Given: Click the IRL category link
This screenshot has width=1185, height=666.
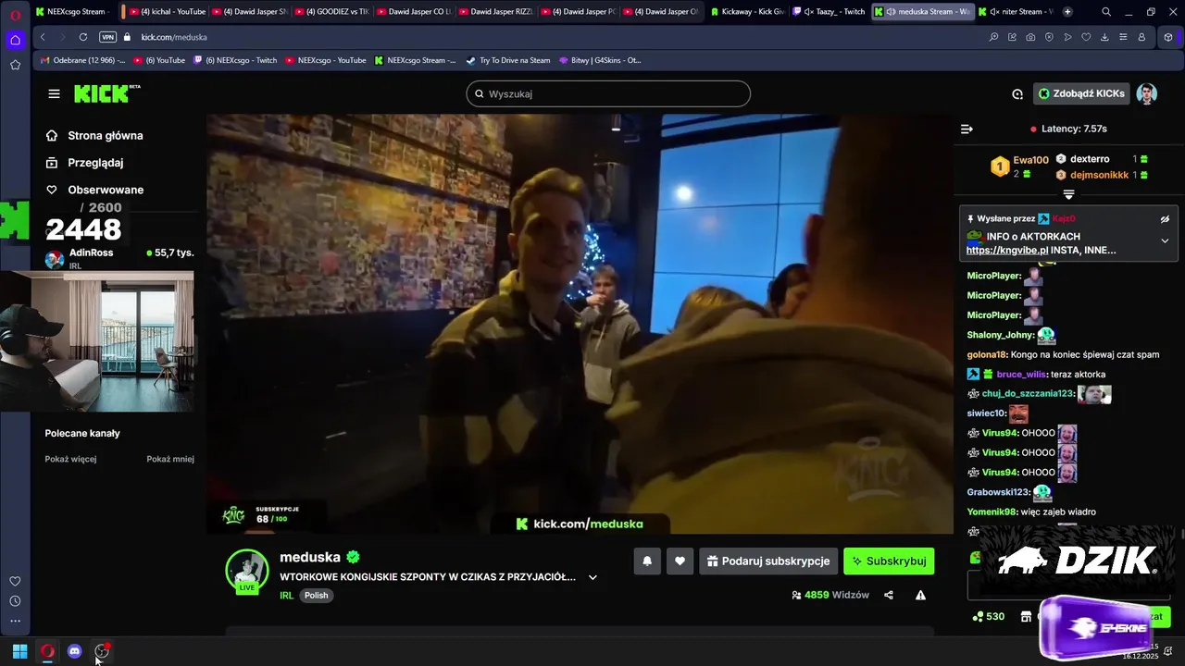Looking at the screenshot, I should [x=286, y=595].
